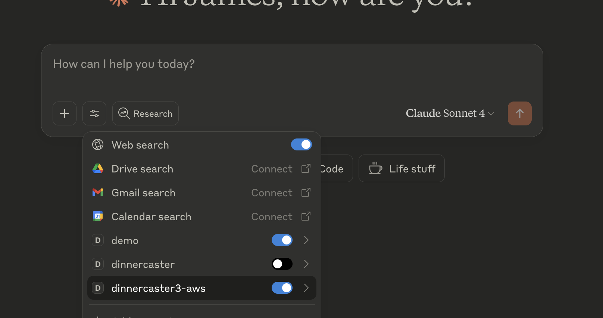Disable the Web search toggle

301,145
